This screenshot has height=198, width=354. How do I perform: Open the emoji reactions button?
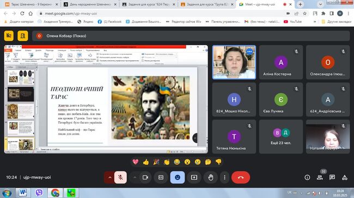click(178, 177)
